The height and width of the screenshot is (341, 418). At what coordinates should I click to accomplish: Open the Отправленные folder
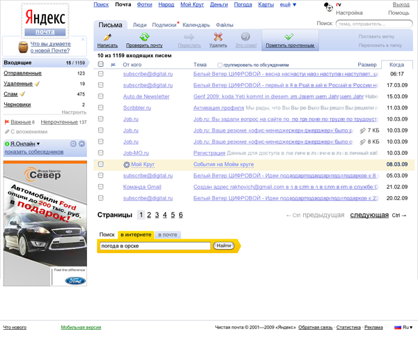(22, 73)
